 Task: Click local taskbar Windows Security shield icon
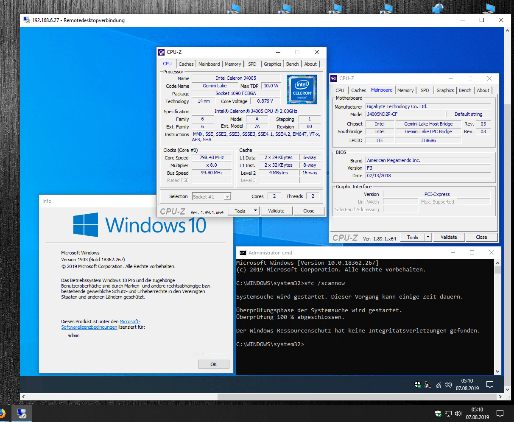438,413
